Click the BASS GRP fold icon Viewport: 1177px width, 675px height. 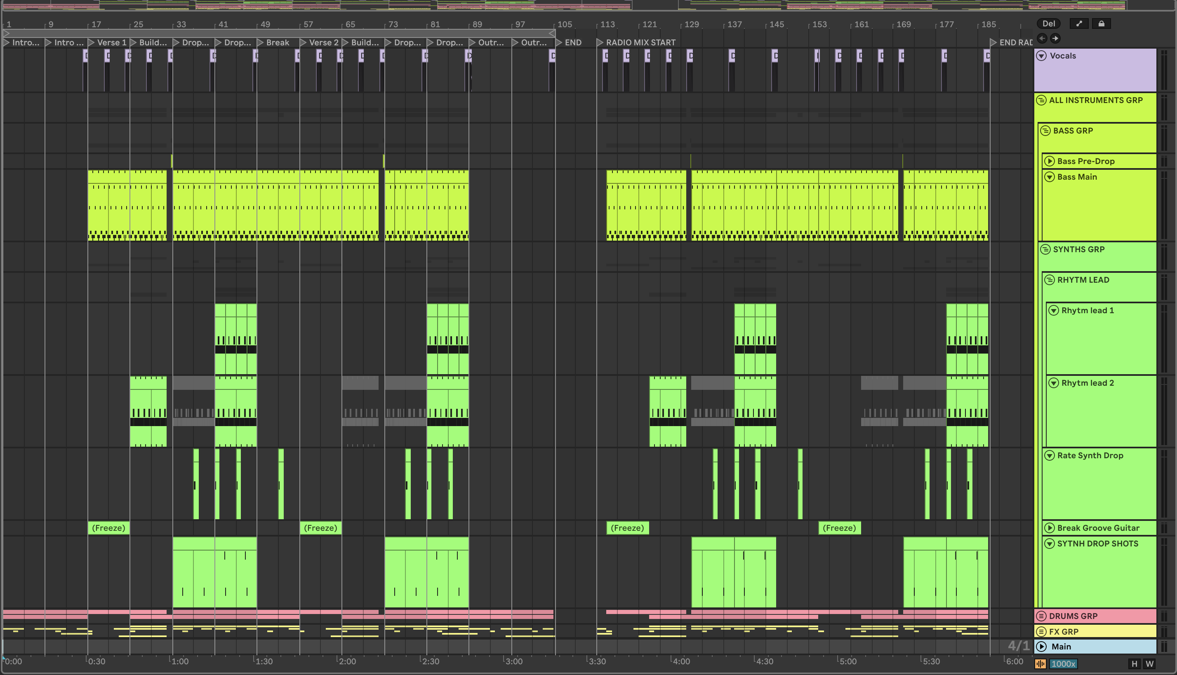click(1045, 131)
